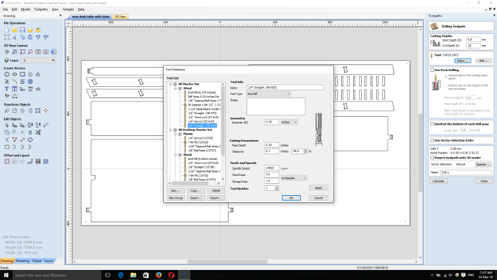The image size is (497, 280).
Task: Select the Draw Star tool
Action: (x=38, y=74)
